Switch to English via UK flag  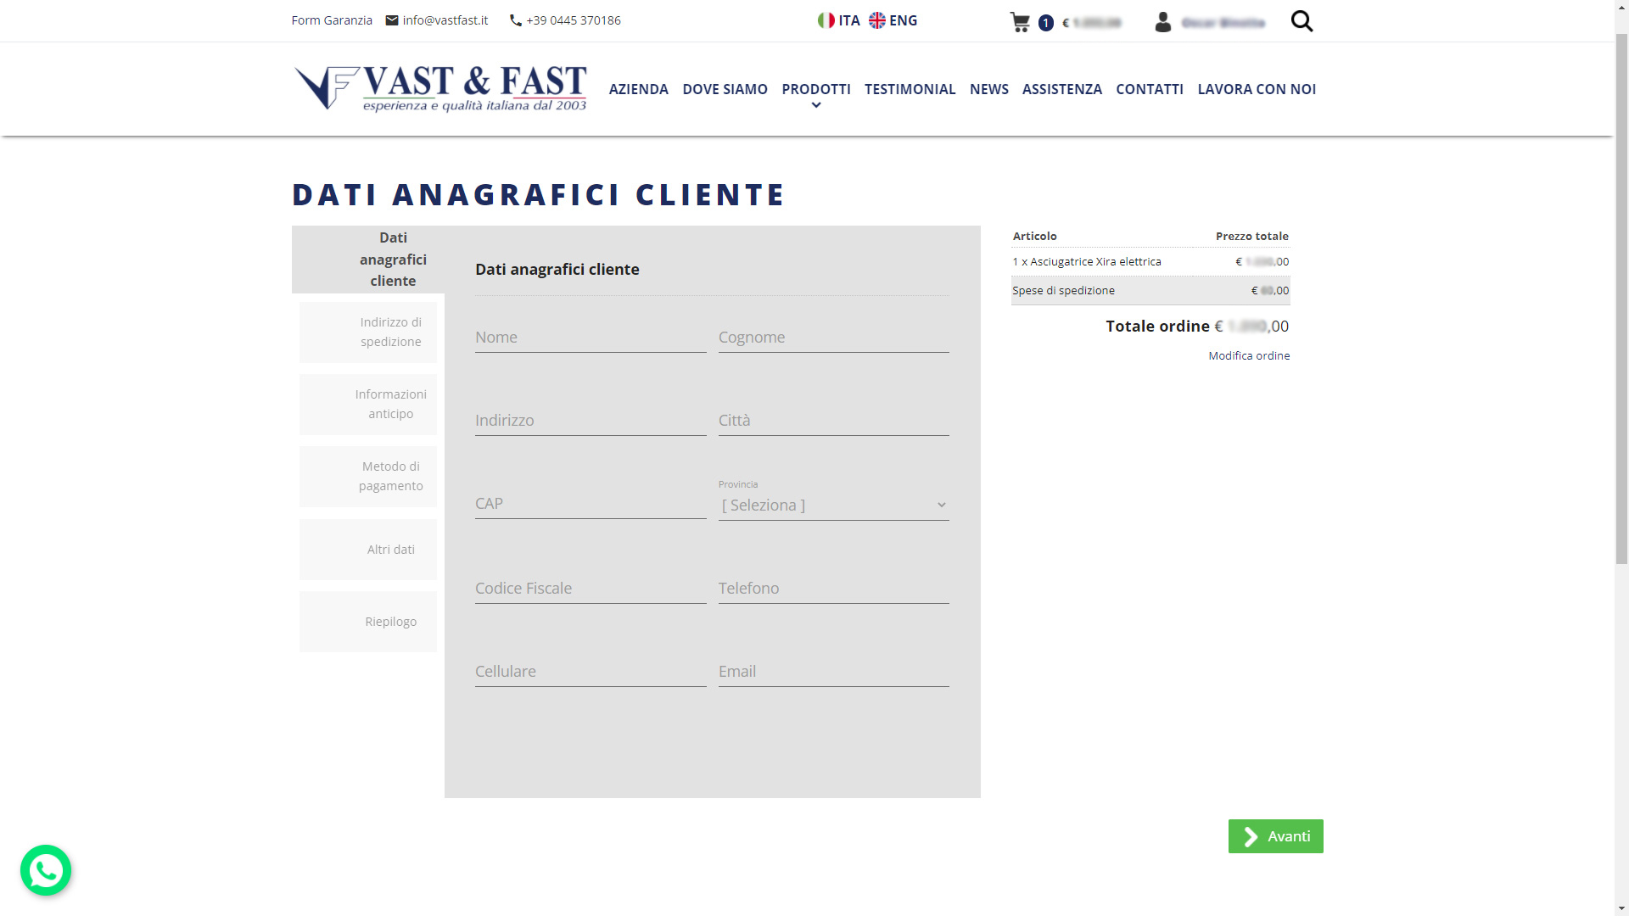(x=877, y=20)
